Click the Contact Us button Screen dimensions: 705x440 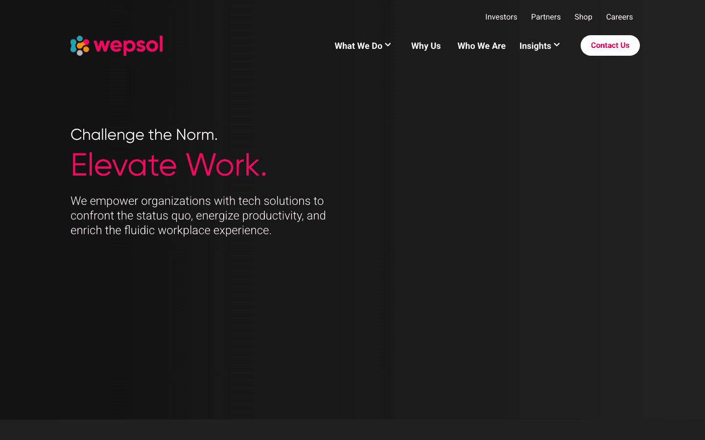pyautogui.click(x=610, y=45)
